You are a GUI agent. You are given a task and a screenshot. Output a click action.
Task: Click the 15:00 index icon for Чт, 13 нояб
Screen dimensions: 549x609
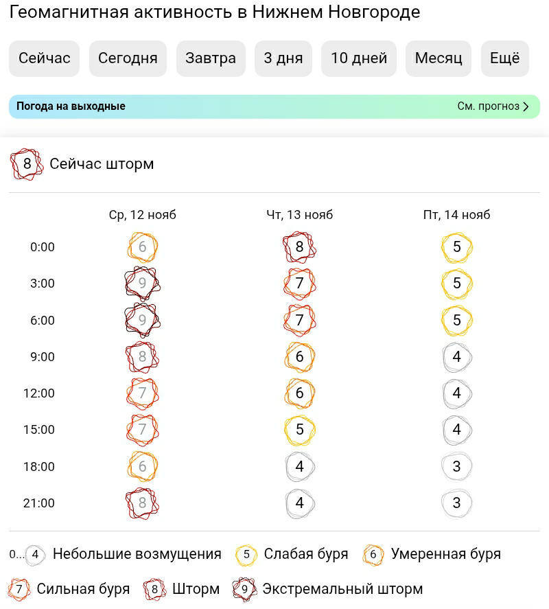point(299,430)
